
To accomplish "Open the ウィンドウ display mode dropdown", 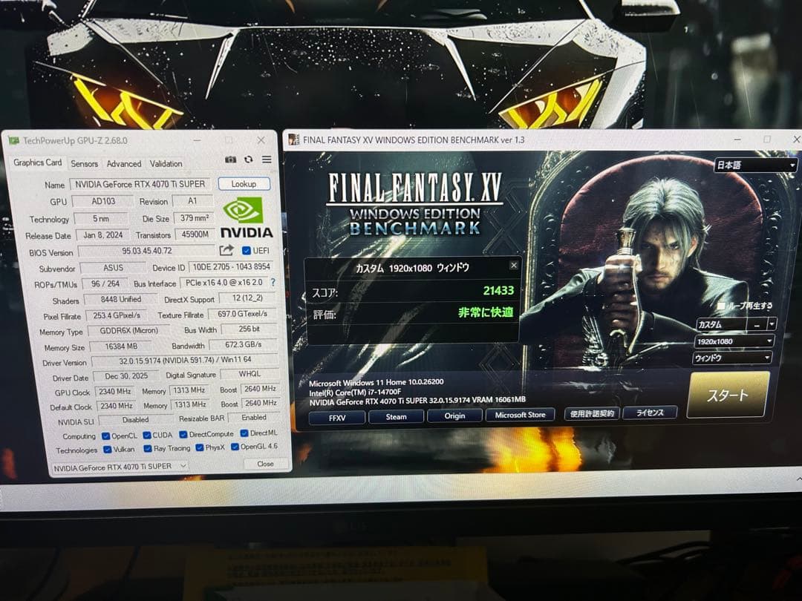I will 731,357.
